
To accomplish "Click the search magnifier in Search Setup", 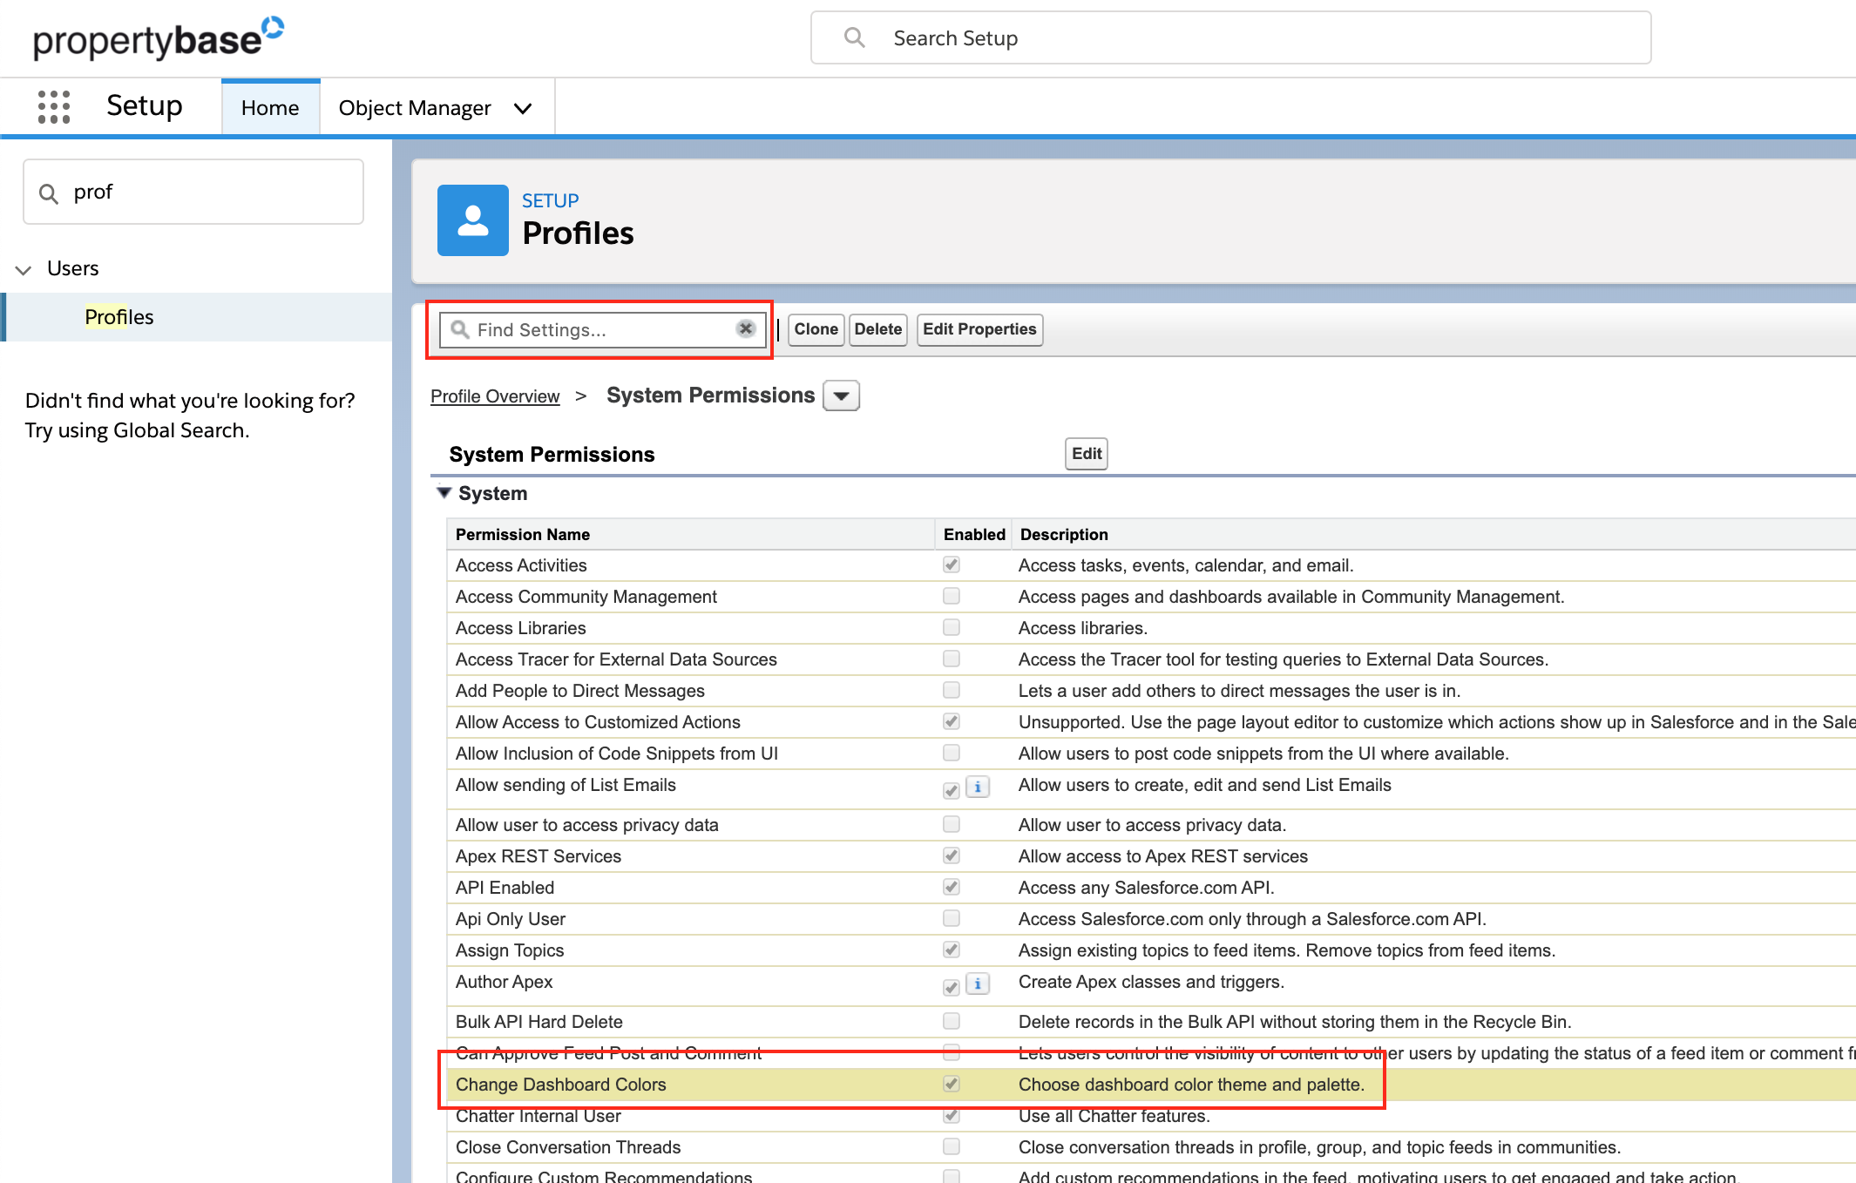I will click(853, 37).
